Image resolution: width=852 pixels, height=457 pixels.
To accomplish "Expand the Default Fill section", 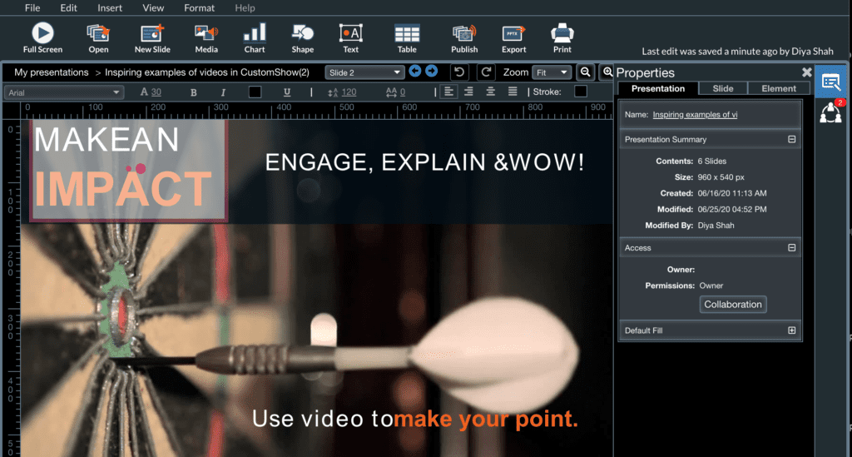I will coord(792,330).
